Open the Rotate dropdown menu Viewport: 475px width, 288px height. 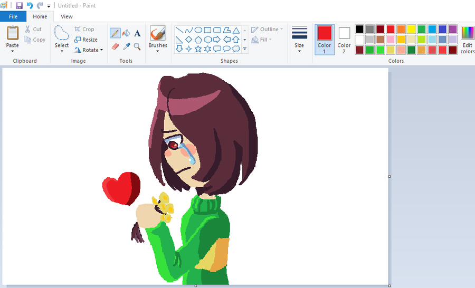101,50
